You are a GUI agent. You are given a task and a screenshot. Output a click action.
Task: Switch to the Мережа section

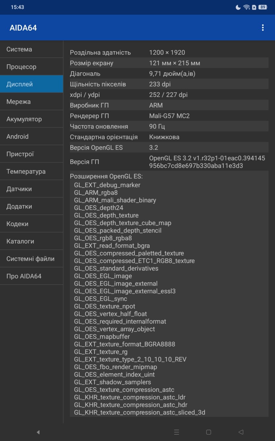pos(32,102)
